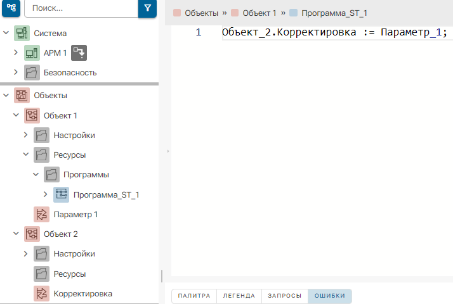The height and width of the screenshot is (304, 453).
Task: Click the Ресурсы folder icon under Объект 1
Action: click(x=42, y=155)
